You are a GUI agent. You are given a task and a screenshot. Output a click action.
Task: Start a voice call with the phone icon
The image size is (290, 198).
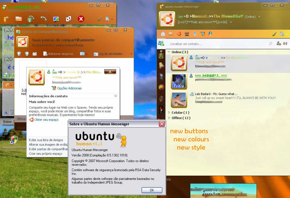(x=43, y=19)
